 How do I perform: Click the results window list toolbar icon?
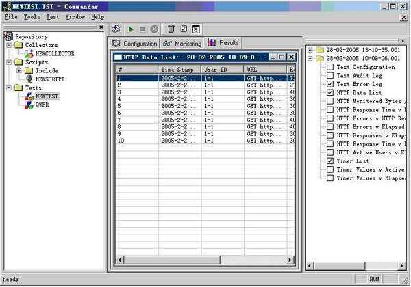click(x=196, y=29)
